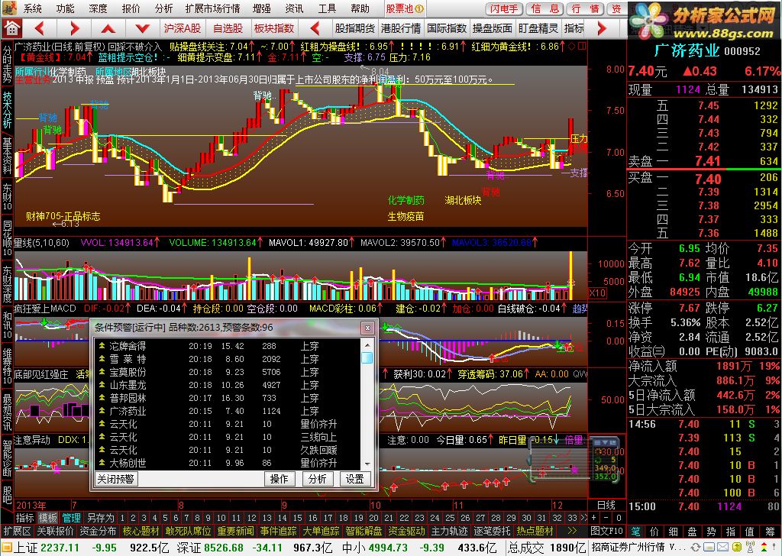Viewport: 782px width, 556px height.
Task: Navigate back with red left arrow
Action: point(40,28)
